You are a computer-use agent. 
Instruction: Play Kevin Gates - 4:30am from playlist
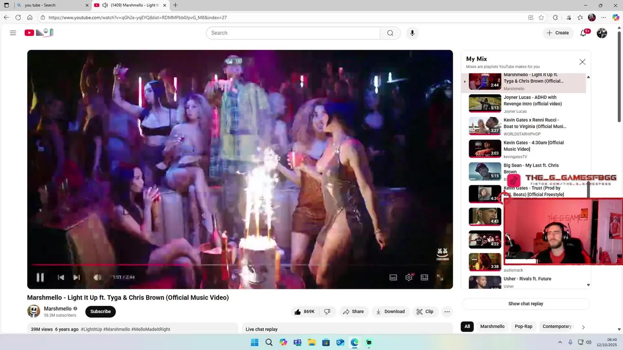pyautogui.click(x=524, y=149)
